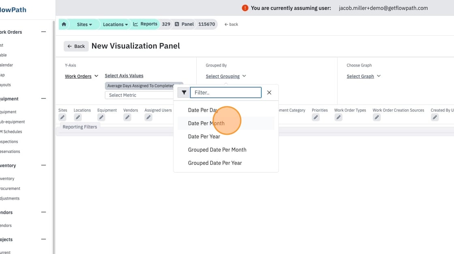This screenshot has height=254, width=454.
Task: Click the Select Metric input field
Action: point(139,95)
